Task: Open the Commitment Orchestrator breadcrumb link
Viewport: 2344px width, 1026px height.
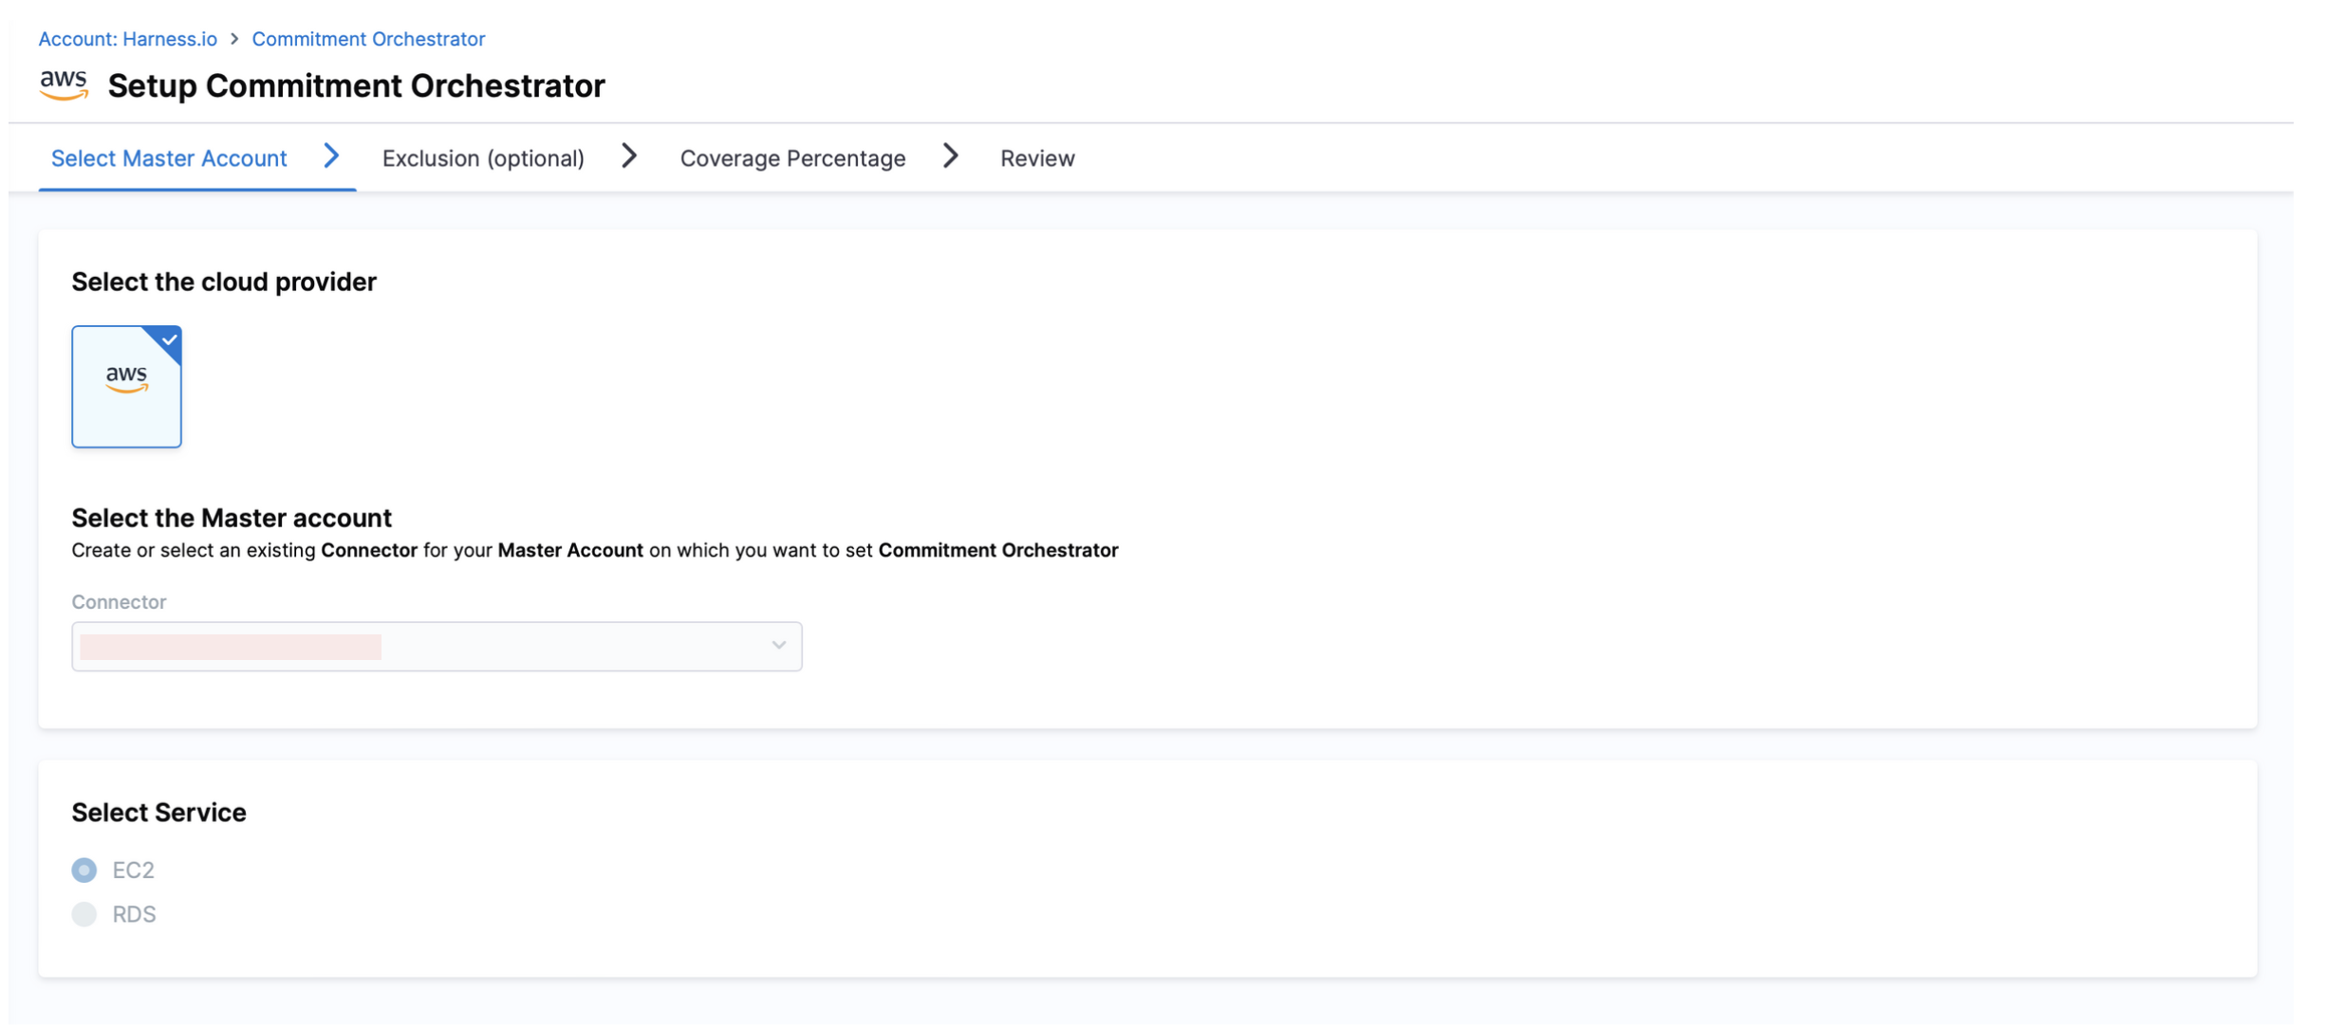Action: click(x=368, y=39)
